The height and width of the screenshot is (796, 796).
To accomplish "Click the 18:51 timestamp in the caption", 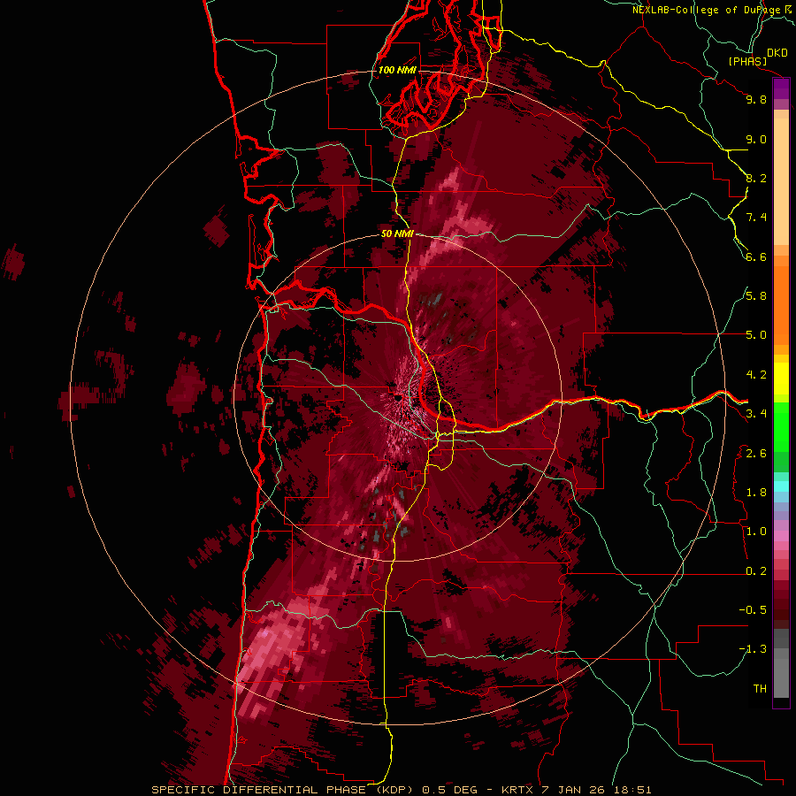I will tap(631, 790).
